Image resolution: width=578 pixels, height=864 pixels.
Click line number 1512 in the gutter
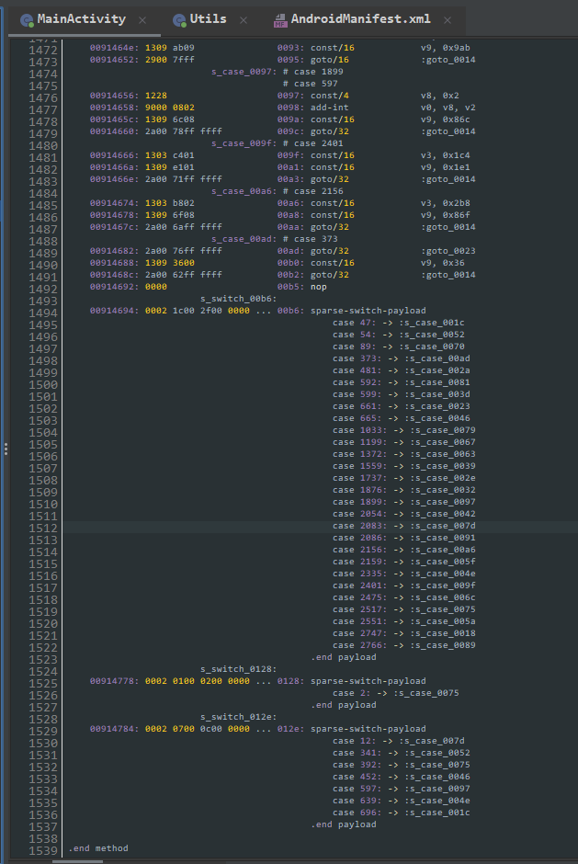tap(43, 529)
